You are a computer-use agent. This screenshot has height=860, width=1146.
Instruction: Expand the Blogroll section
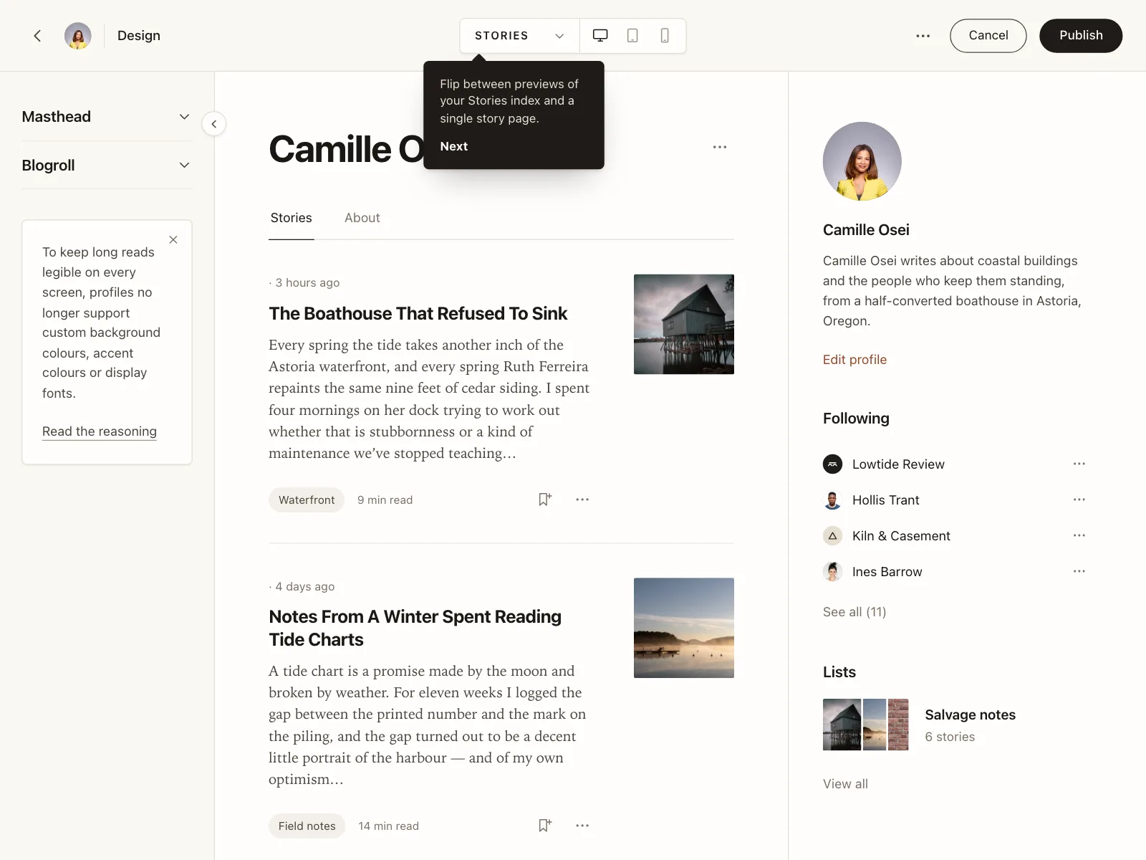tap(107, 166)
